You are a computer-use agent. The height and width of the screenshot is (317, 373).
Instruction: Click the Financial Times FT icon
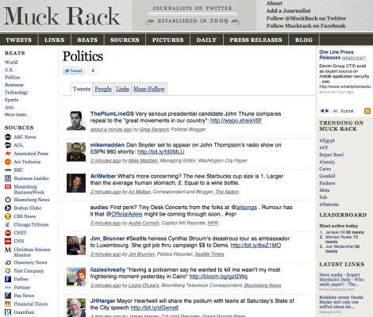tap(8, 304)
